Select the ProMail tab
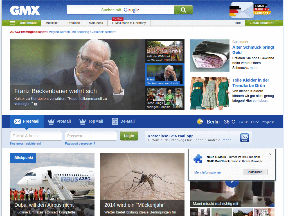Screen dimensions: 288x216 coord(59,121)
